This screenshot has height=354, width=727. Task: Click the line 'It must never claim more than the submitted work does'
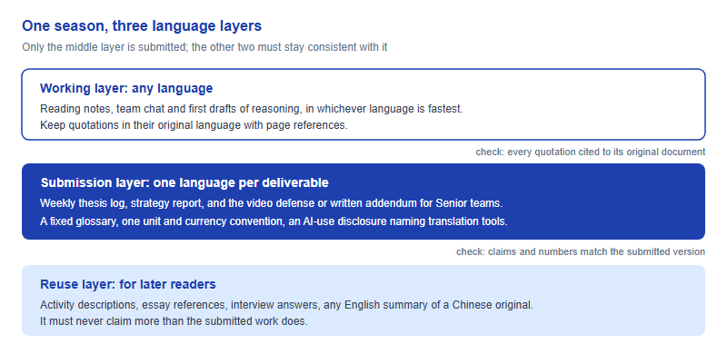(x=174, y=321)
